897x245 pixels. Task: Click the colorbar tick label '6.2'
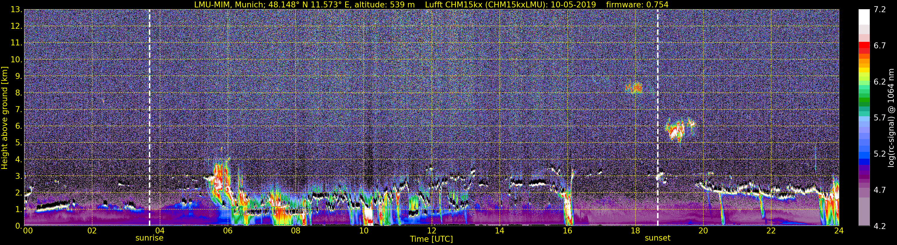[880, 82]
